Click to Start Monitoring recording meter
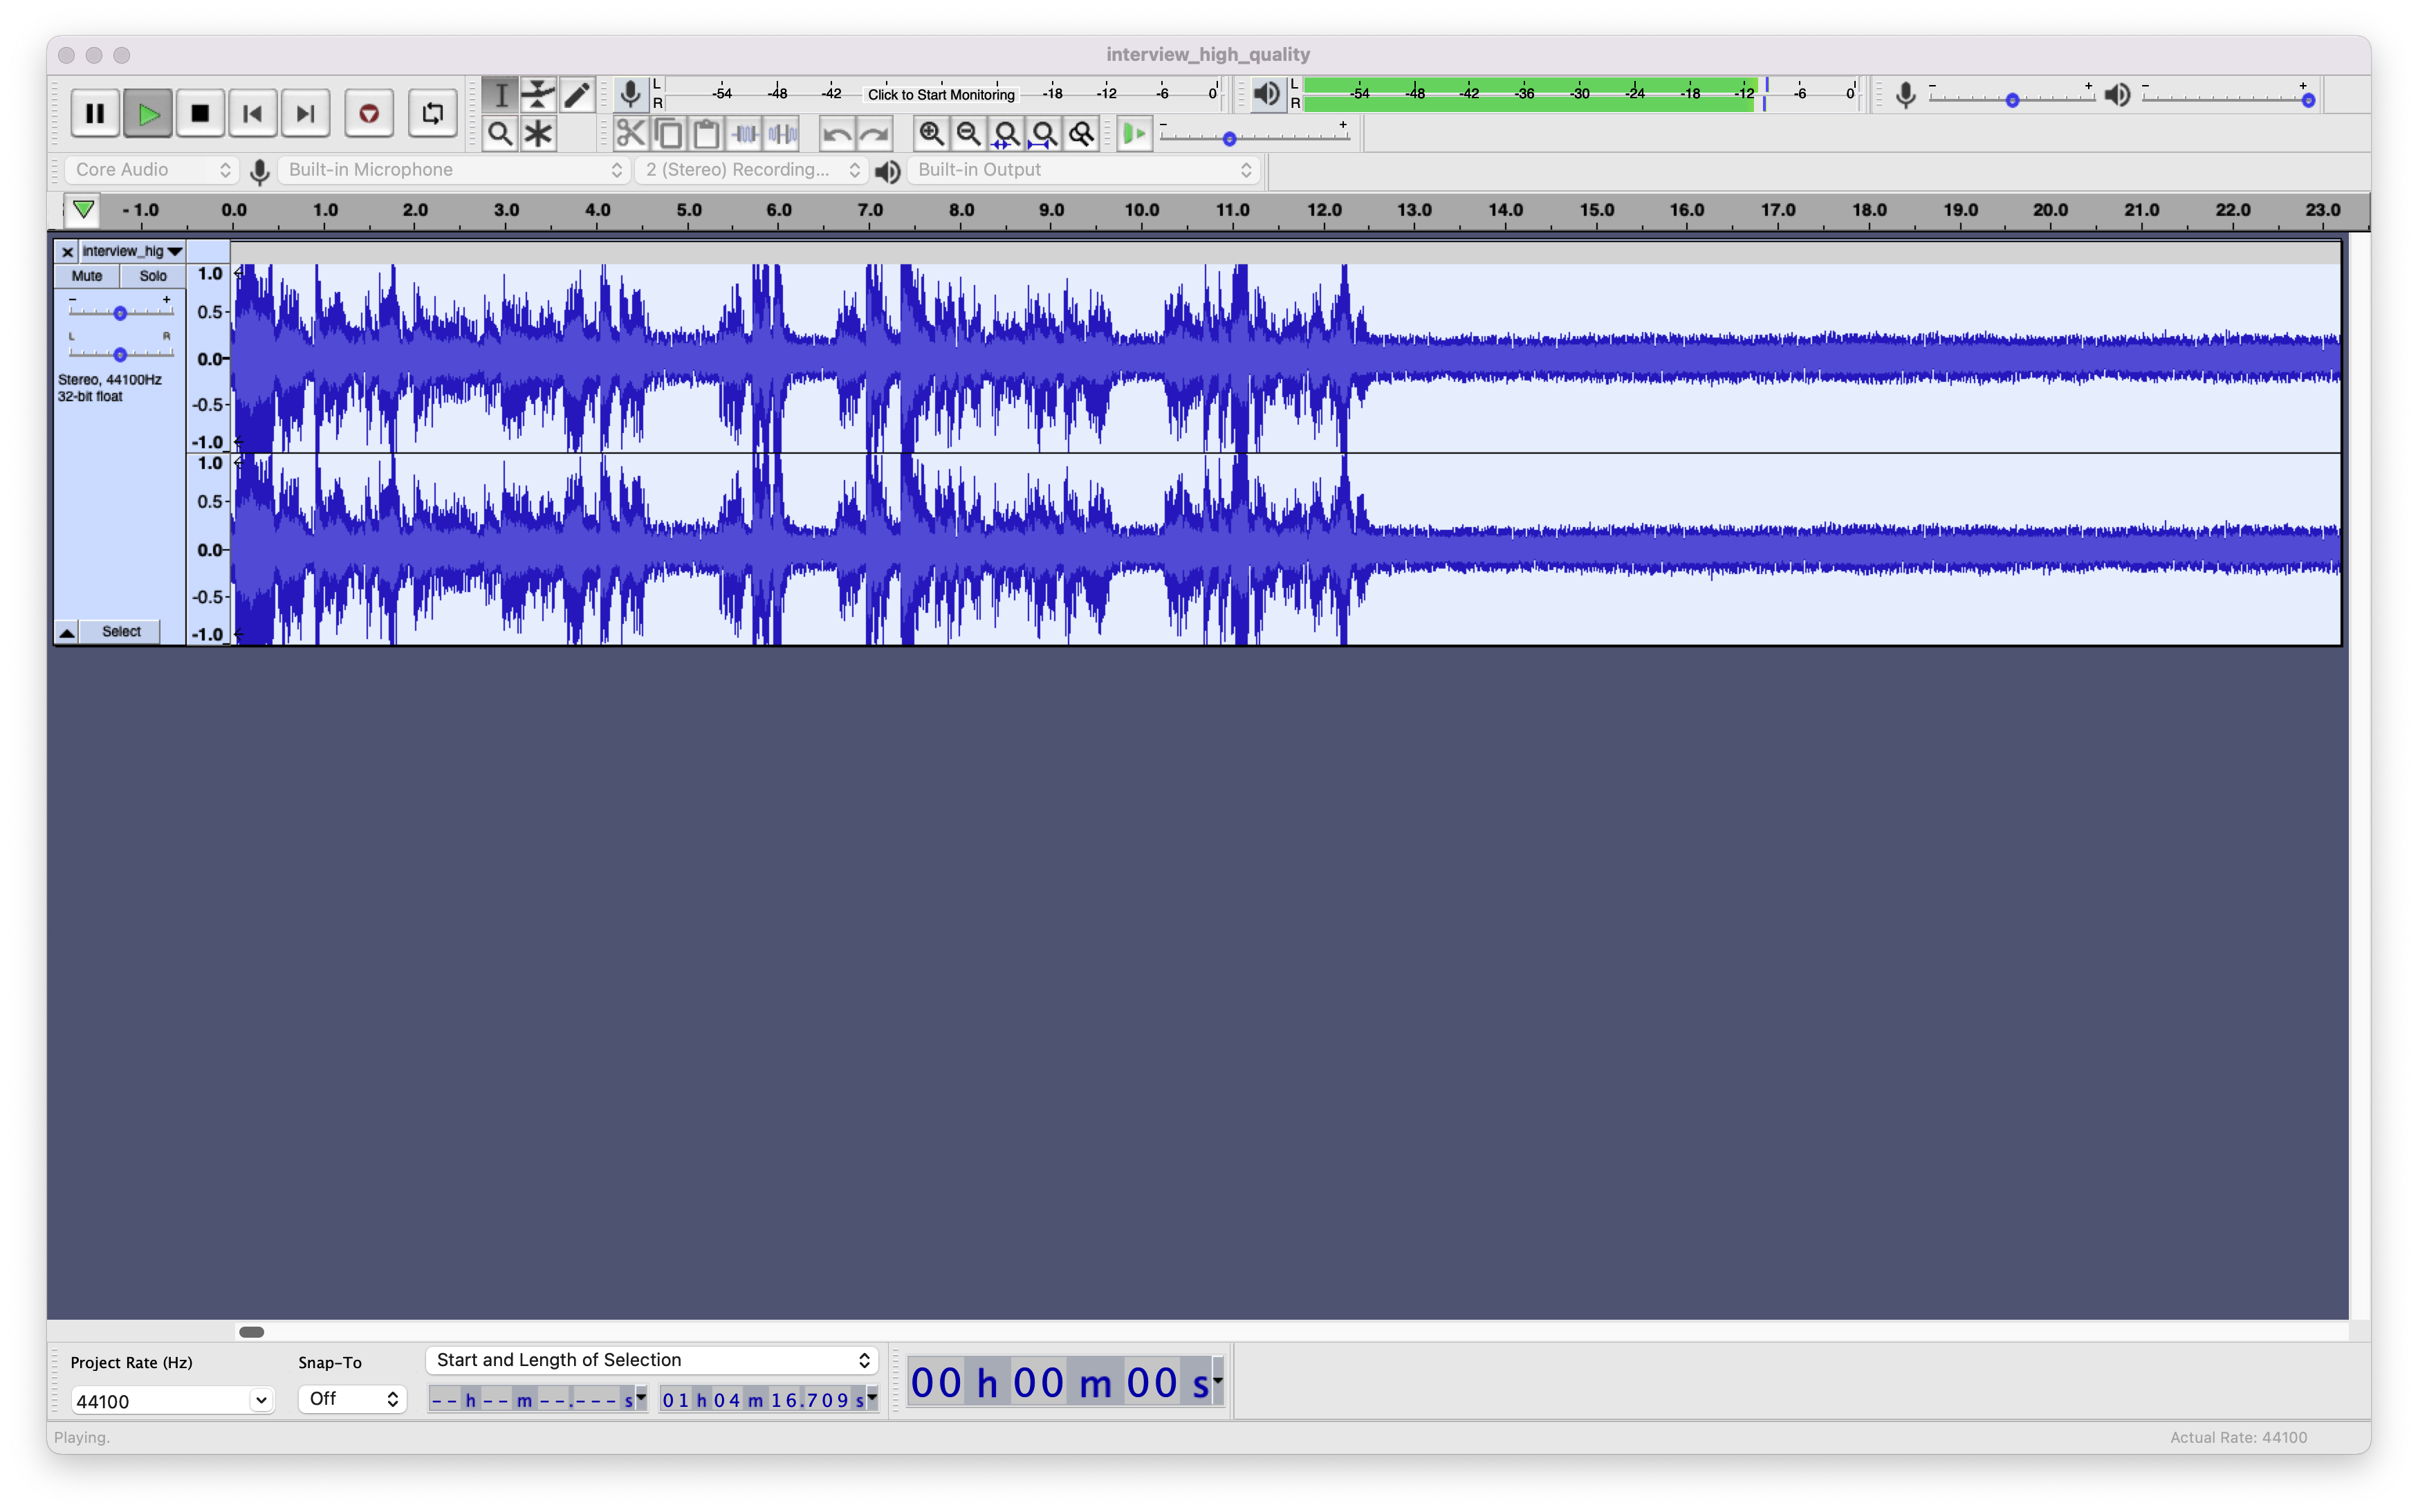 tap(941, 95)
